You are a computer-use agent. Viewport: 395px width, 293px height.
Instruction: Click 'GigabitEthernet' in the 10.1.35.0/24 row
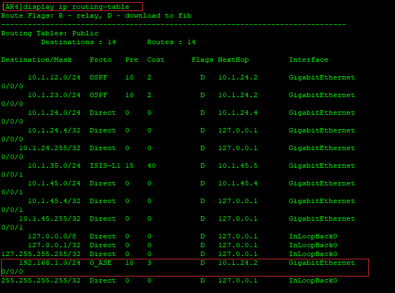(321, 166)
